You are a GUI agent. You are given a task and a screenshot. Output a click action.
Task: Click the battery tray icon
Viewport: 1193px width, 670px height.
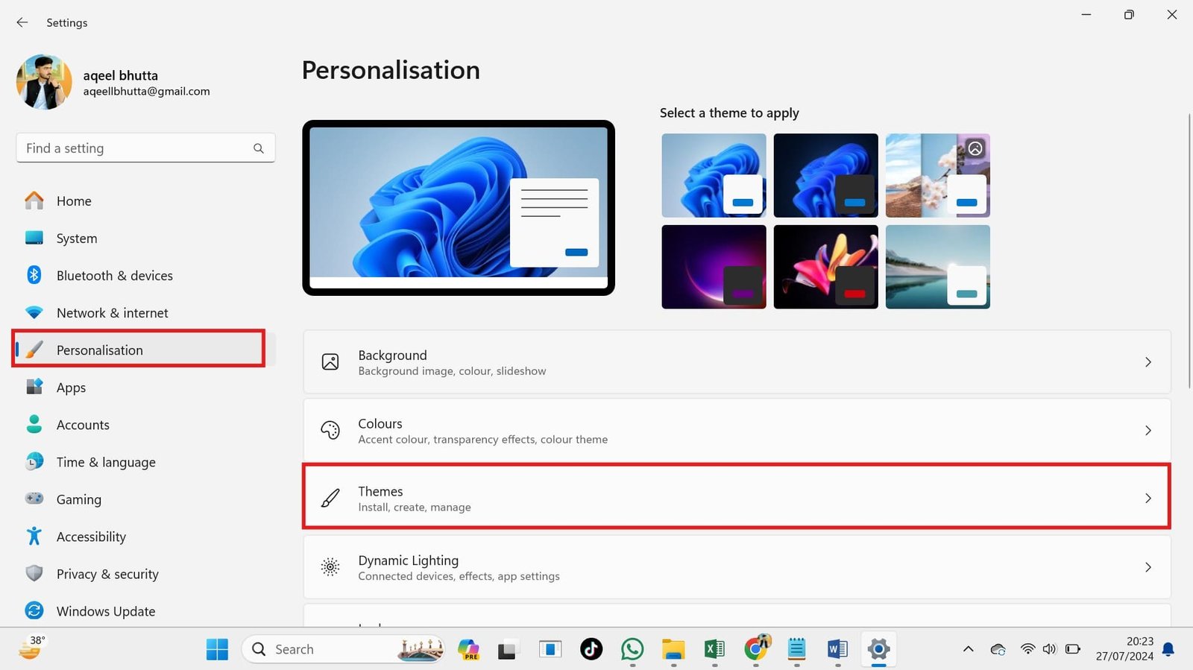pyautogui.click(x=1073, y=649)
